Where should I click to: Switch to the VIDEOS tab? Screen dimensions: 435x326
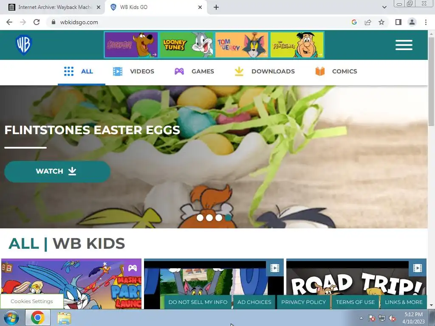[133, 71]
